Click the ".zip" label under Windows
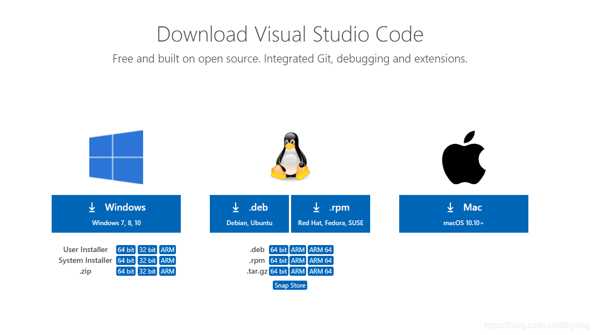This screenshot has height=335, width=594. (85, 271)
